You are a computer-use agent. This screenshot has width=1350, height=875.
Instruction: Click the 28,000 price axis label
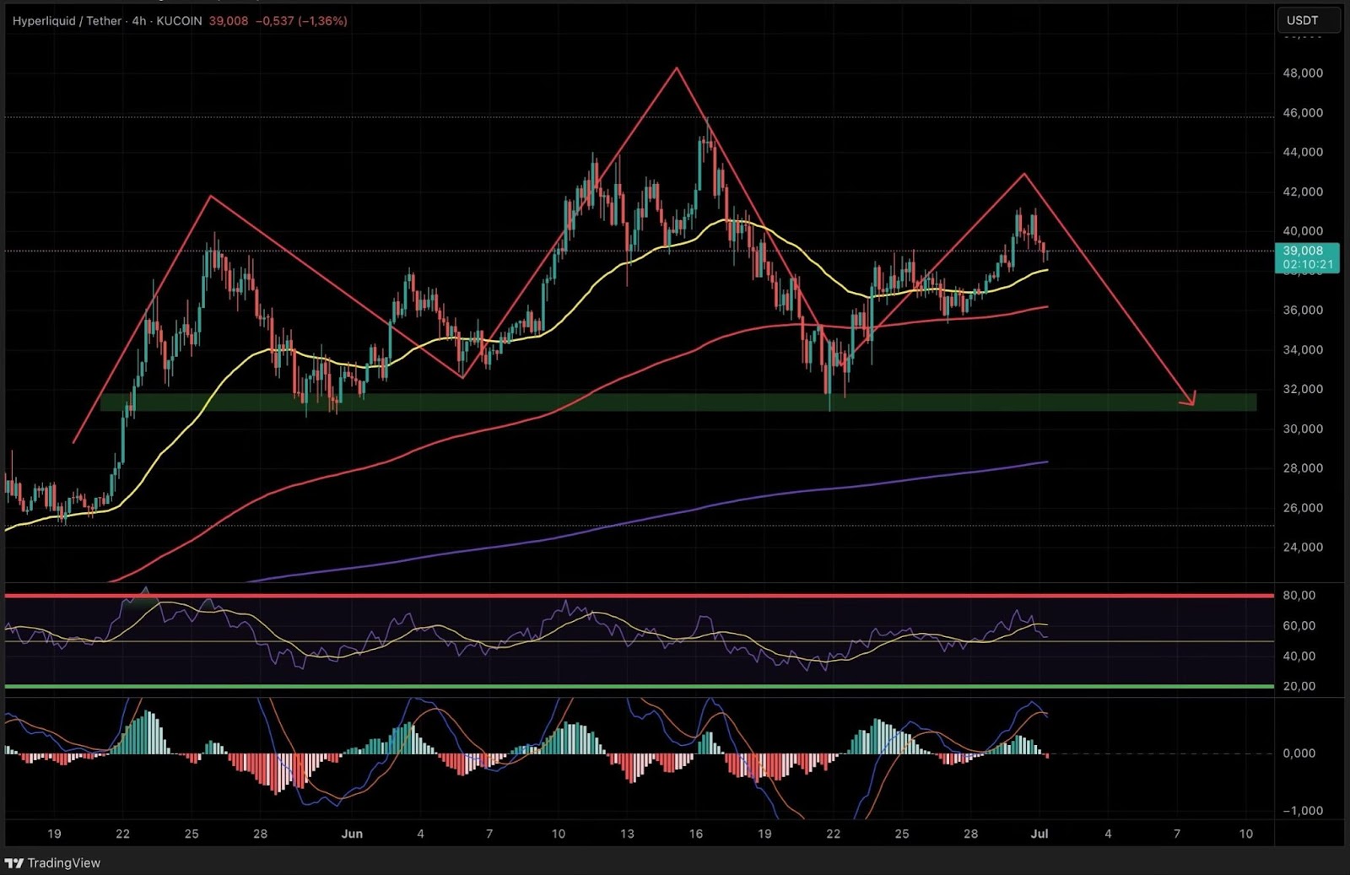(1303, 467)
